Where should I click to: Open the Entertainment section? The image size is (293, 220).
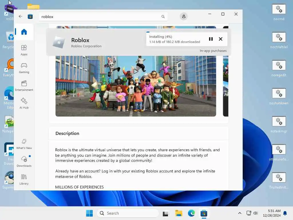(24, 86)
